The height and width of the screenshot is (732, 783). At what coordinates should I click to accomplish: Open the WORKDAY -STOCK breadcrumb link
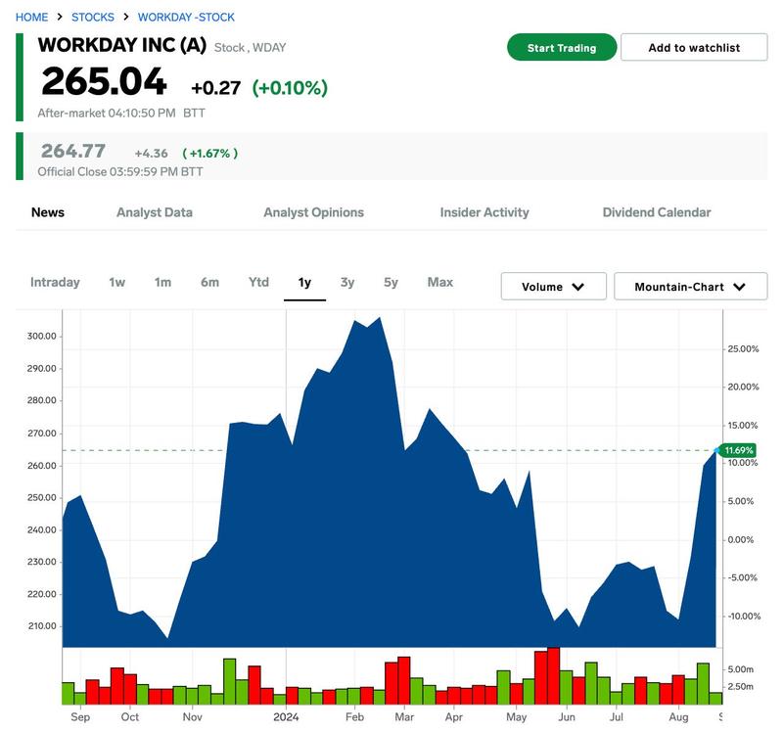(186, 17)
